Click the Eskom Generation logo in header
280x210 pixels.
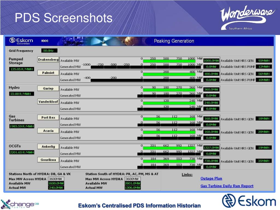[21, 41]
